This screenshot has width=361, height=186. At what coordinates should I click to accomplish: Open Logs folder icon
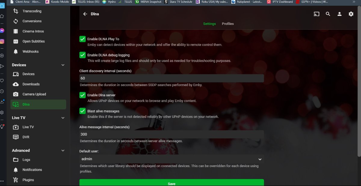[16, 160]
